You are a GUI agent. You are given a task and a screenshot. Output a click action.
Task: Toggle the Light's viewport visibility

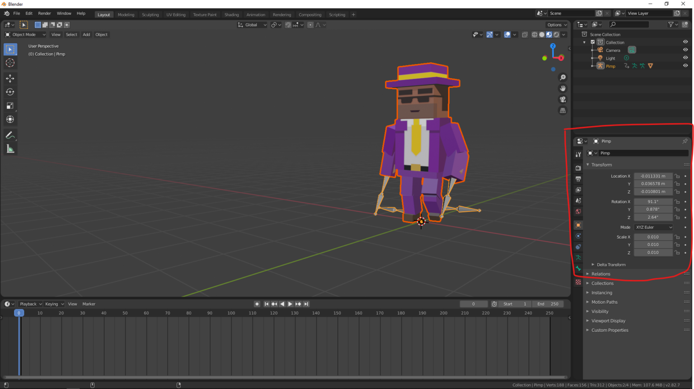tap(685, 58)
